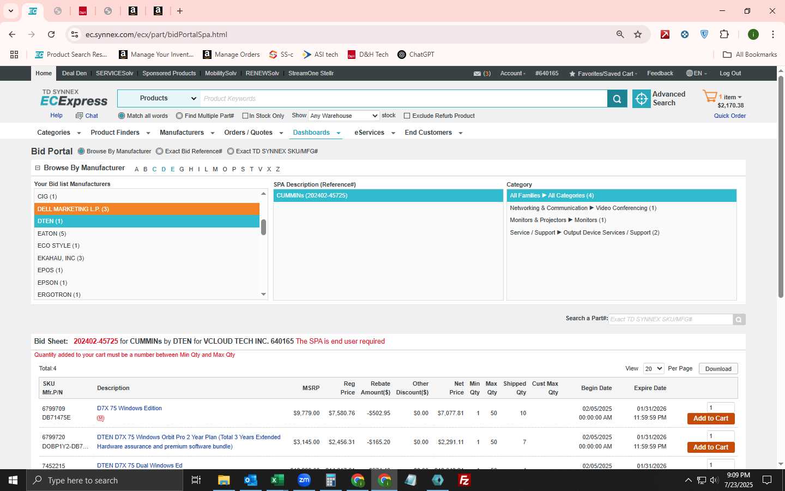Open the End Customers menu

coord(433,133)
